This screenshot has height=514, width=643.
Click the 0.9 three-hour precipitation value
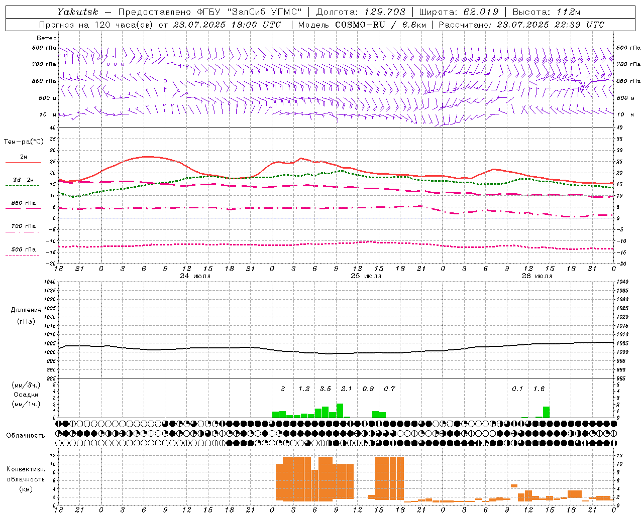tap(368, 389)
